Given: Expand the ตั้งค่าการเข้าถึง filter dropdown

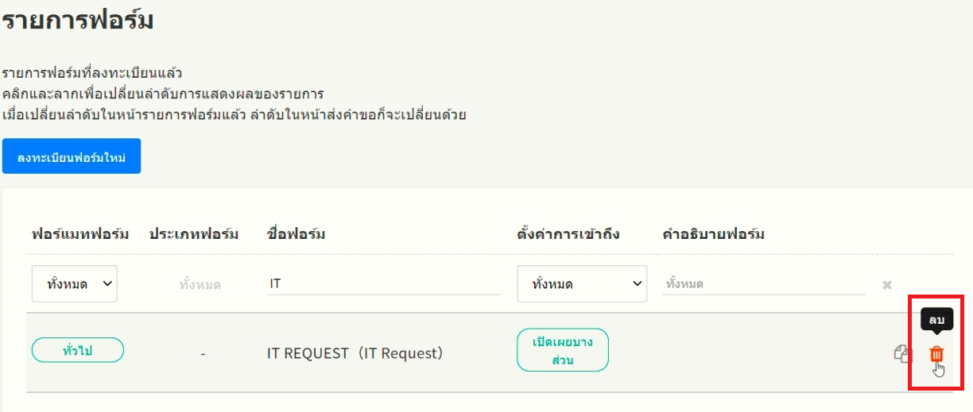Looking at the screenshot, I should point(582,283).
